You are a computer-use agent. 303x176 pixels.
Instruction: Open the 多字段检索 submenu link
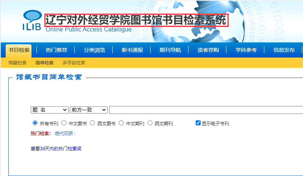[74, 63]
